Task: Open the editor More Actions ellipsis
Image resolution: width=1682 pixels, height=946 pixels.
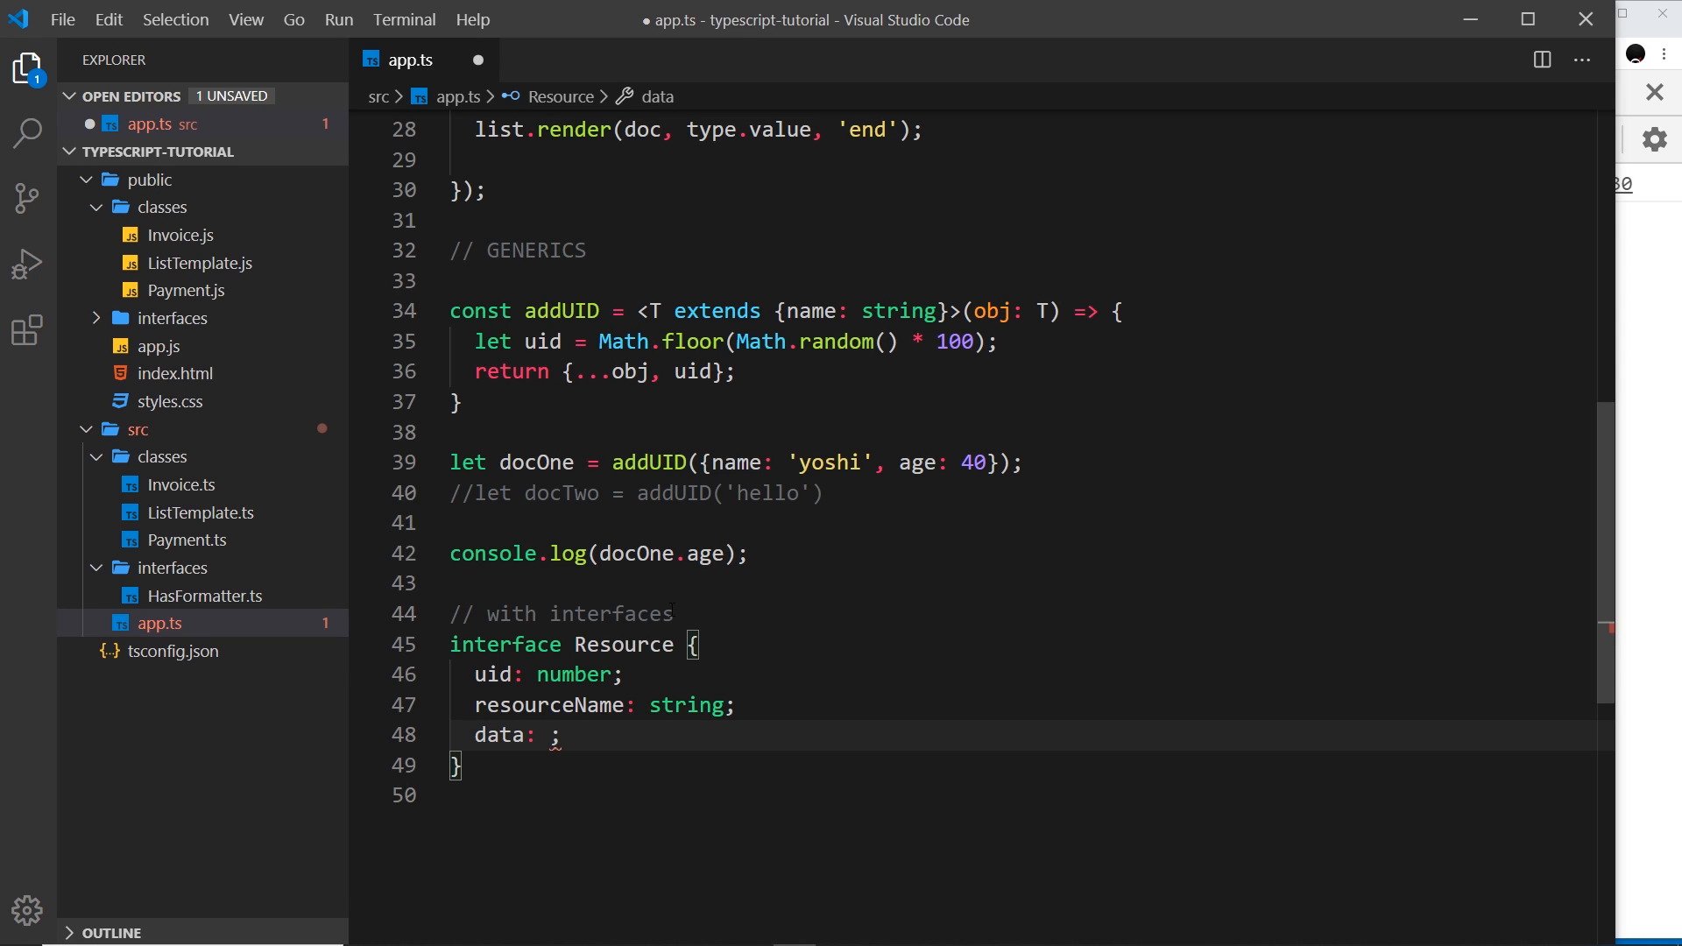Action: click(x=1582, y=60)
